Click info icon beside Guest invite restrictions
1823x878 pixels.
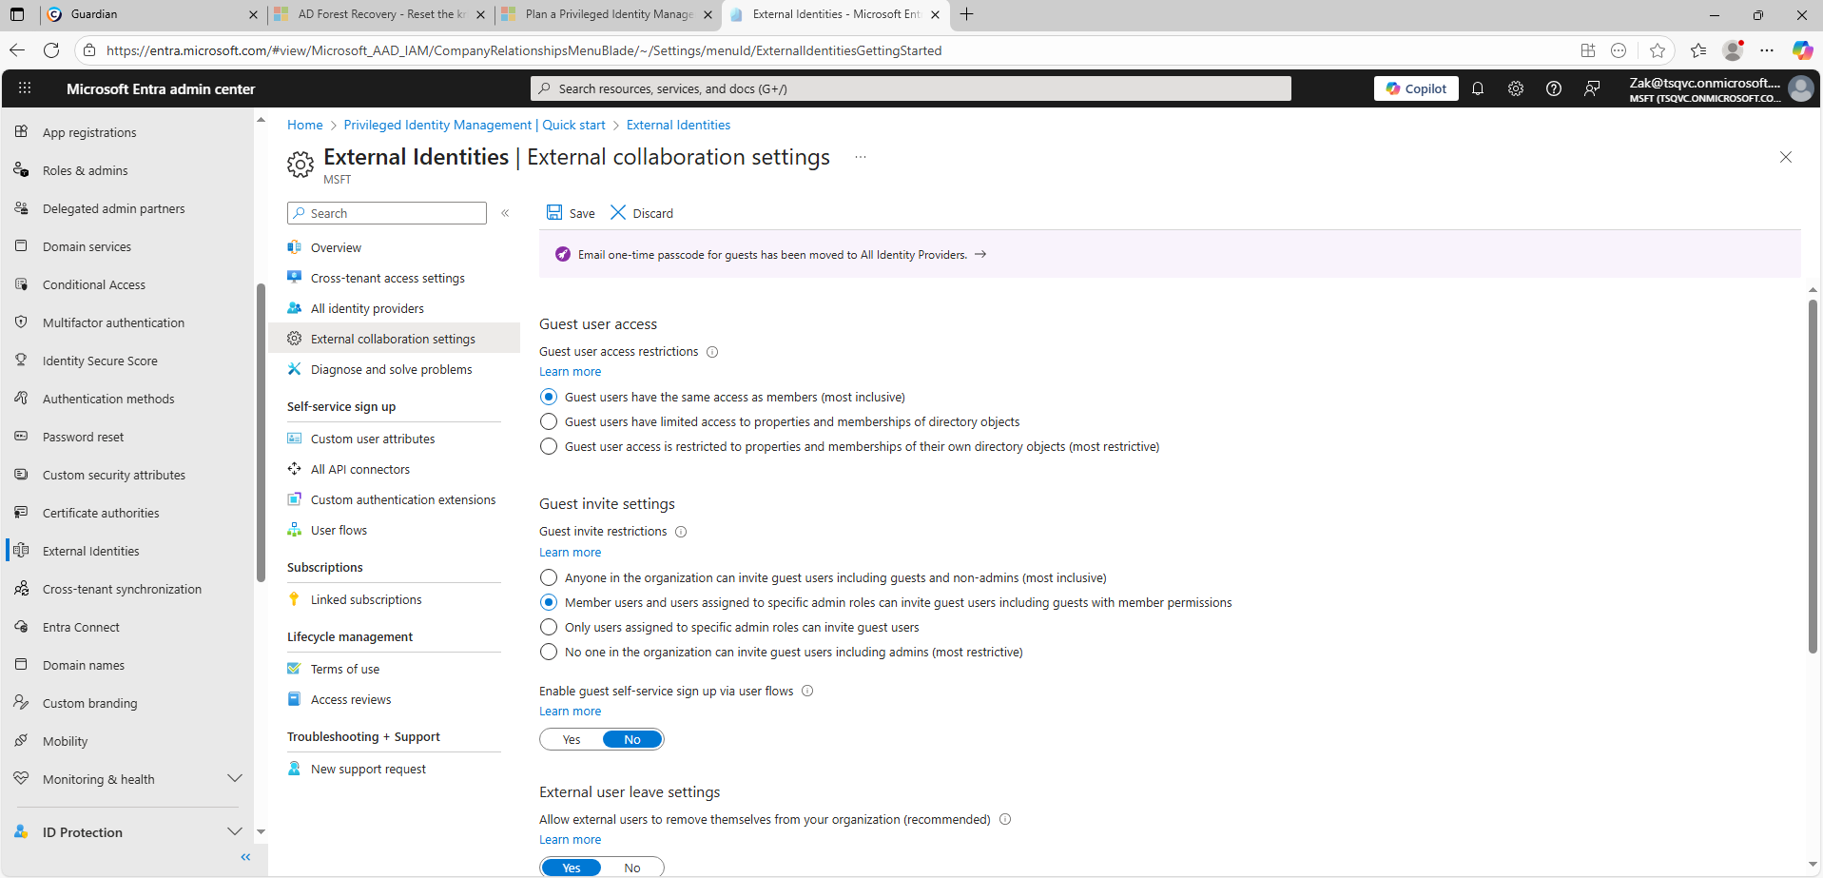681,532
